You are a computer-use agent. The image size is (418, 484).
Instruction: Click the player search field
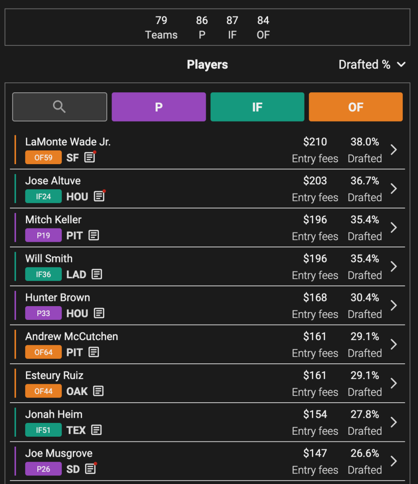[x=60, y=107]
